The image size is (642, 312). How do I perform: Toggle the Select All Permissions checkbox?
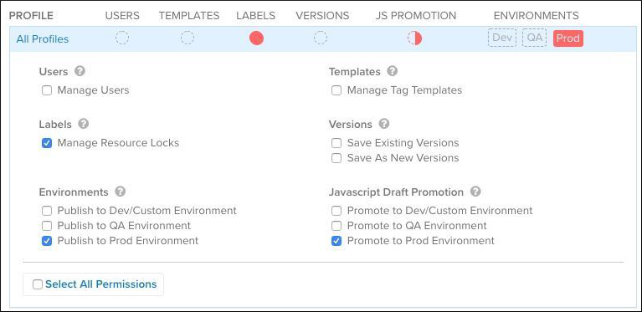coord(38,284)
